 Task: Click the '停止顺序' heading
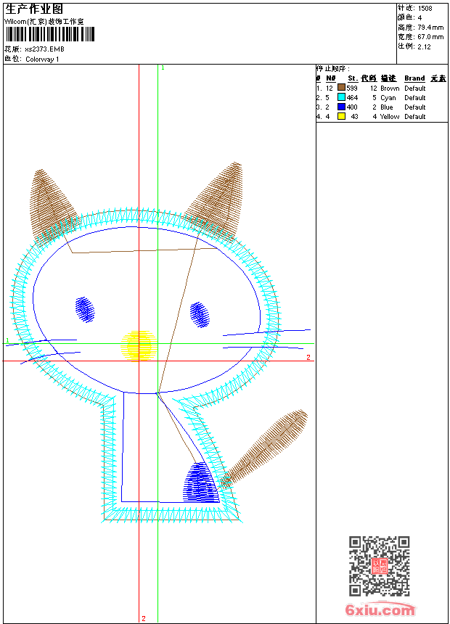click(333, 69)
